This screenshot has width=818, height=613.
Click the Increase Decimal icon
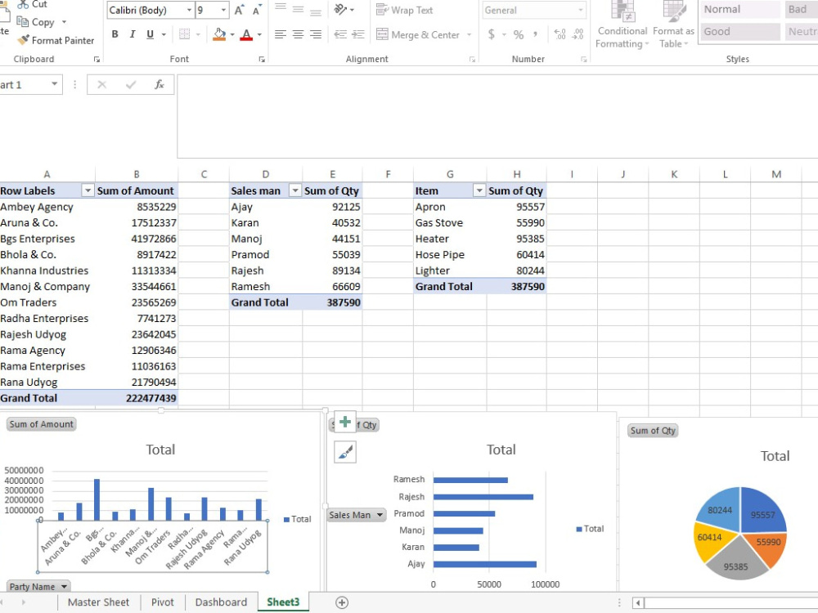(x=560, y=34)
